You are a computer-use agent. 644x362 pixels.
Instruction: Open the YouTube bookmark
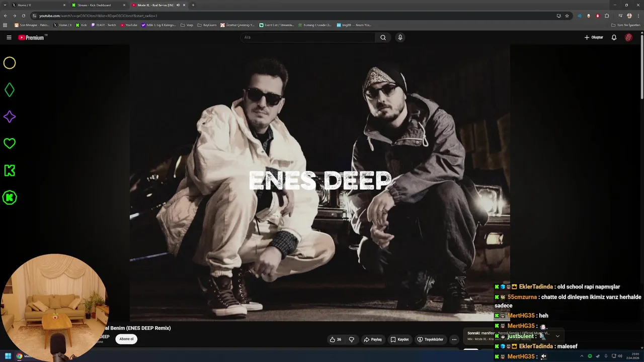pyautogui.click(x=129, y=25)
